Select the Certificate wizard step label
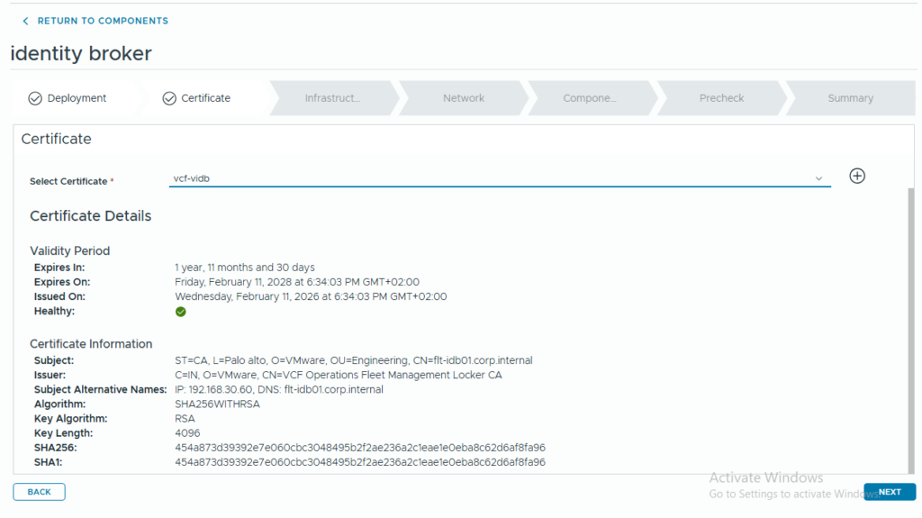Screen dimensions: 922x518 click(x=205, y=98)
